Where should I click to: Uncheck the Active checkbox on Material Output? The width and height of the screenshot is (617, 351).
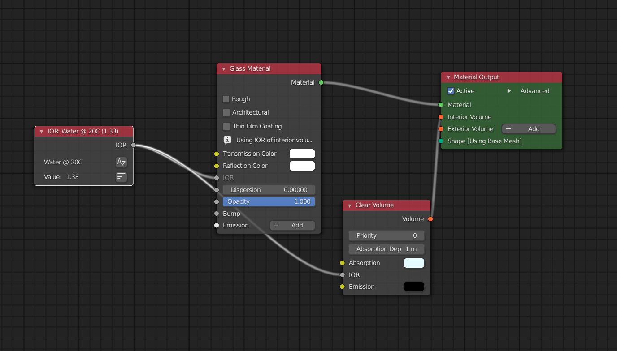pyautogui.click(x=451, y=91)
